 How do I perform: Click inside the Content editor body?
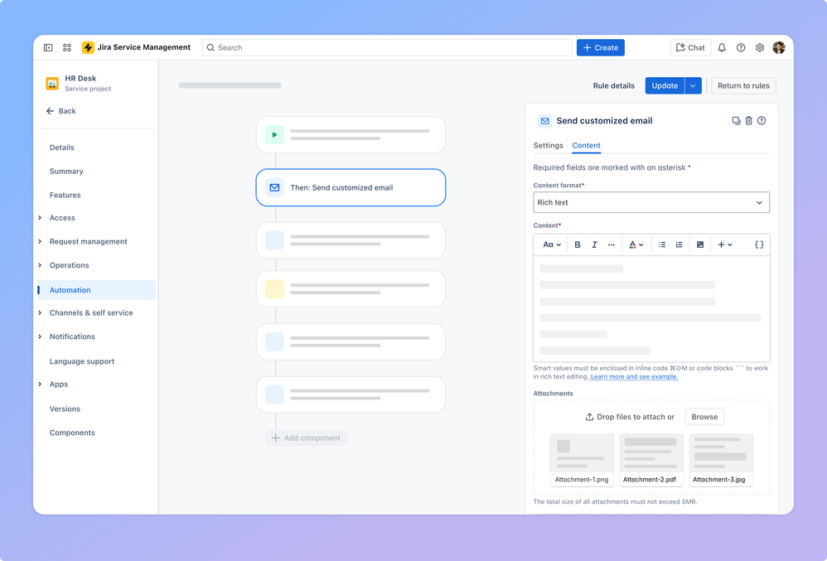651,309
